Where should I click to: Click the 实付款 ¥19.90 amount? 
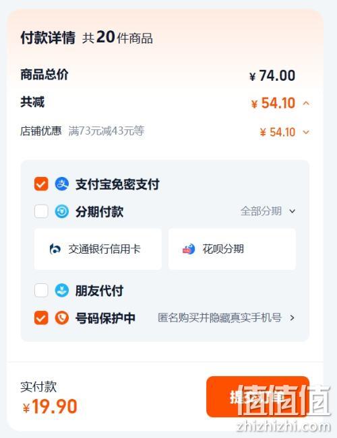click(50, 406)
